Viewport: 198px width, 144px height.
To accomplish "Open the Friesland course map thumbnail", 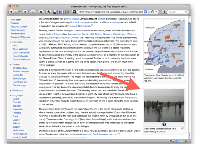I will (164, 46).
